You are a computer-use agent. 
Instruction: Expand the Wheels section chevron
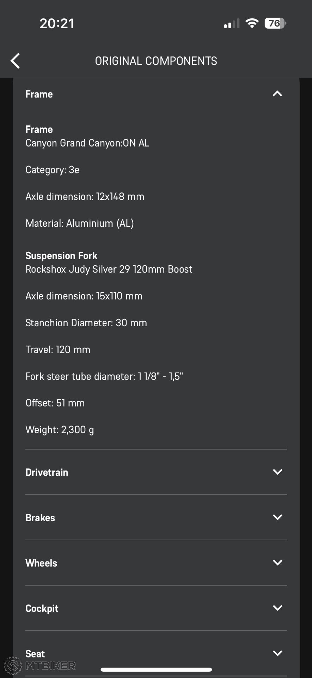277,562
